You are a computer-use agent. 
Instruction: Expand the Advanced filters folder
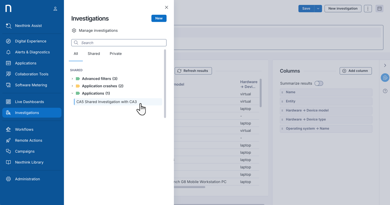point(72,79)
